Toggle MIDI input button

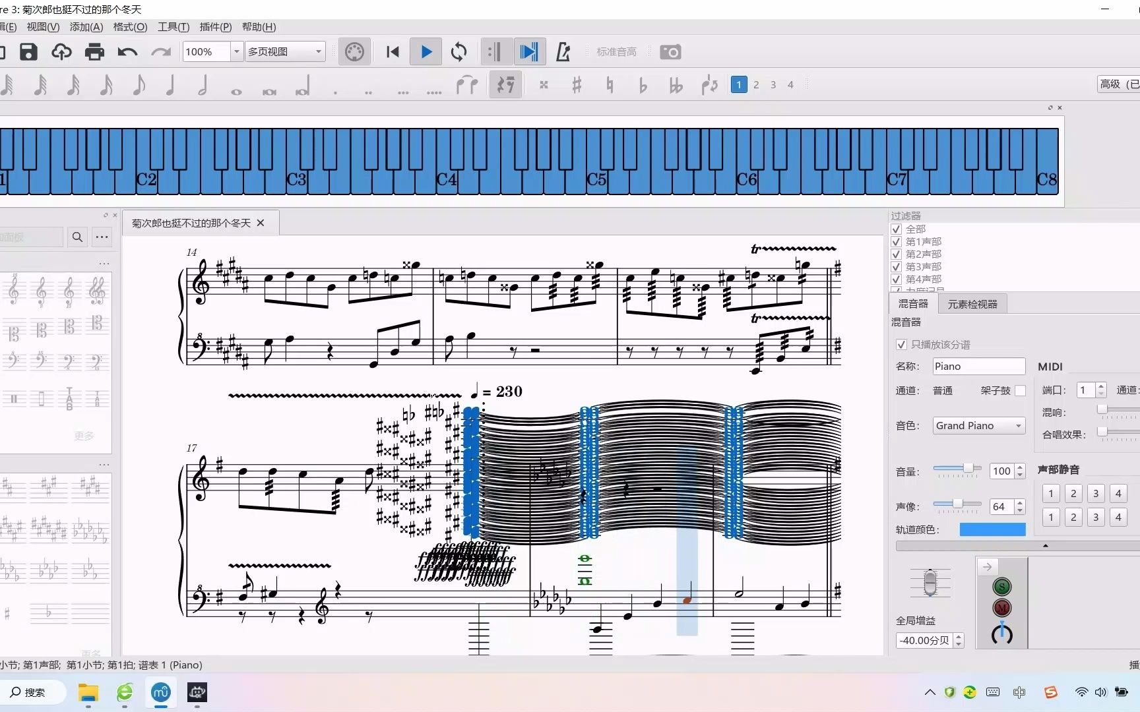[x=354, y=52]
